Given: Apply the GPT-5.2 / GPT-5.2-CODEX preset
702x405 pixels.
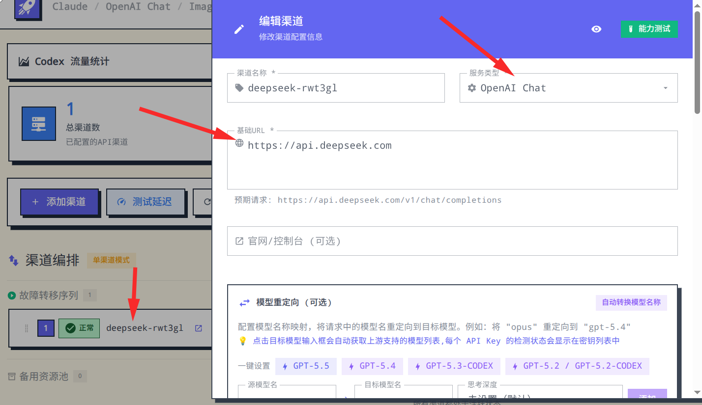Looking at the screenshot, I should coord(577,366).
